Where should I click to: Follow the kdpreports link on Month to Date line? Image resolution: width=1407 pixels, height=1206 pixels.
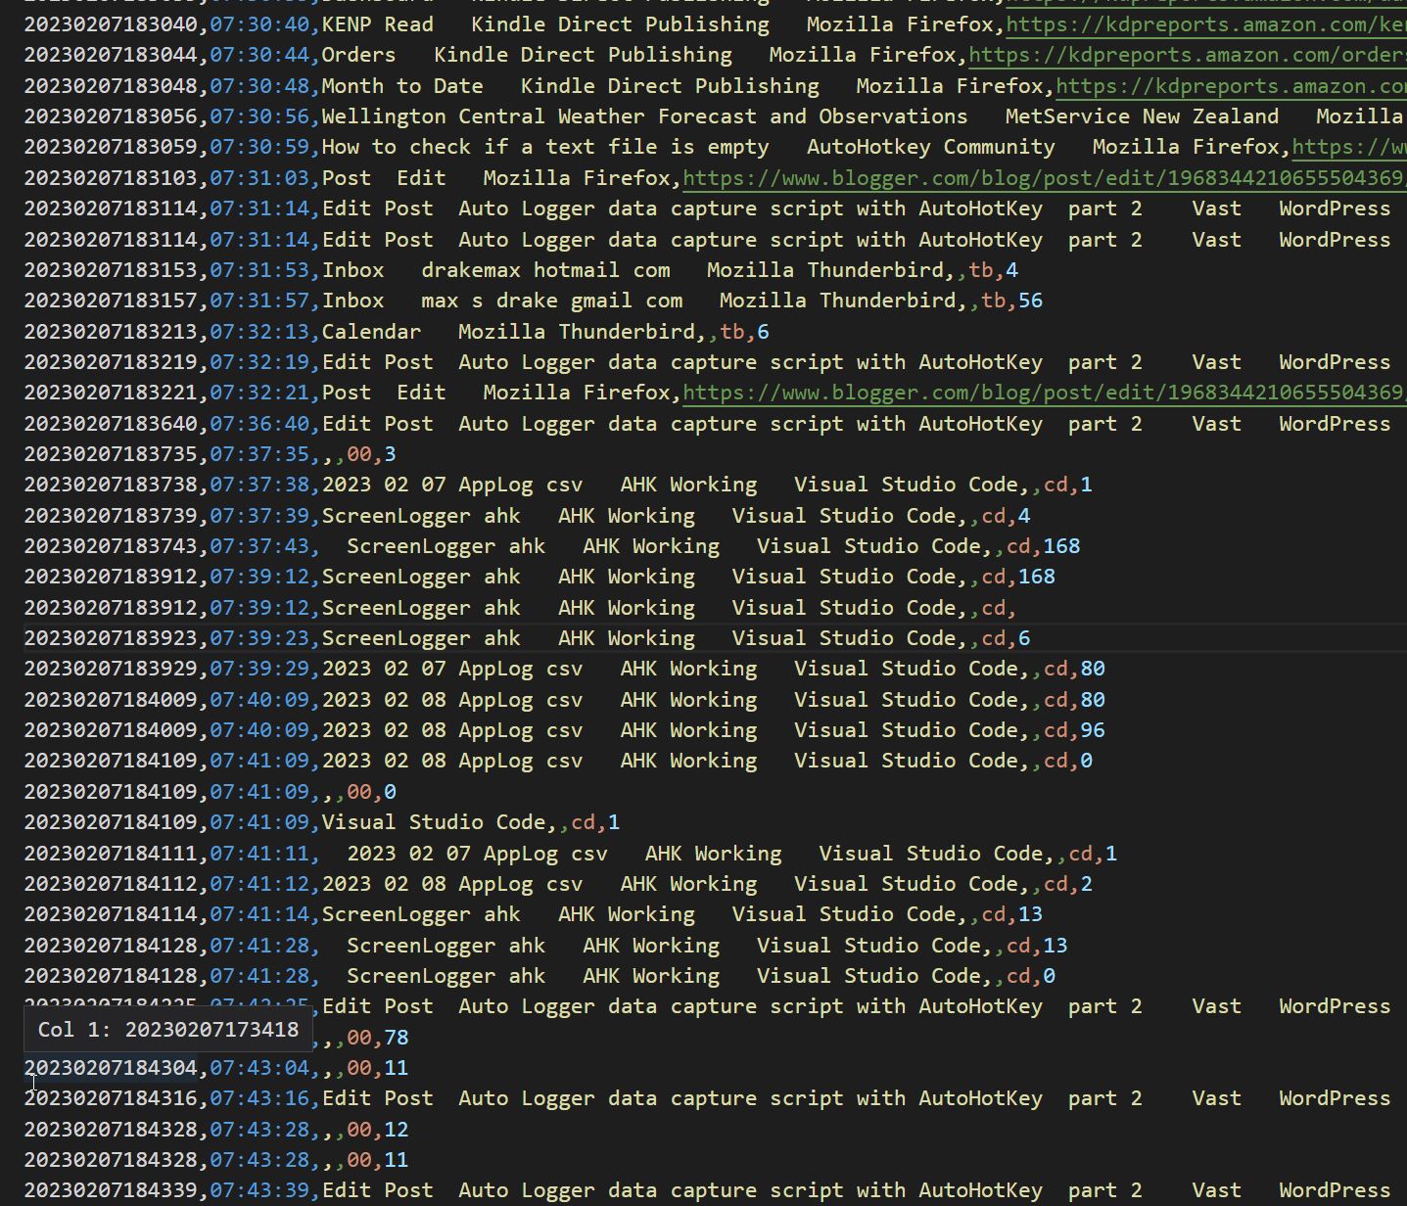coord(1230,86)
